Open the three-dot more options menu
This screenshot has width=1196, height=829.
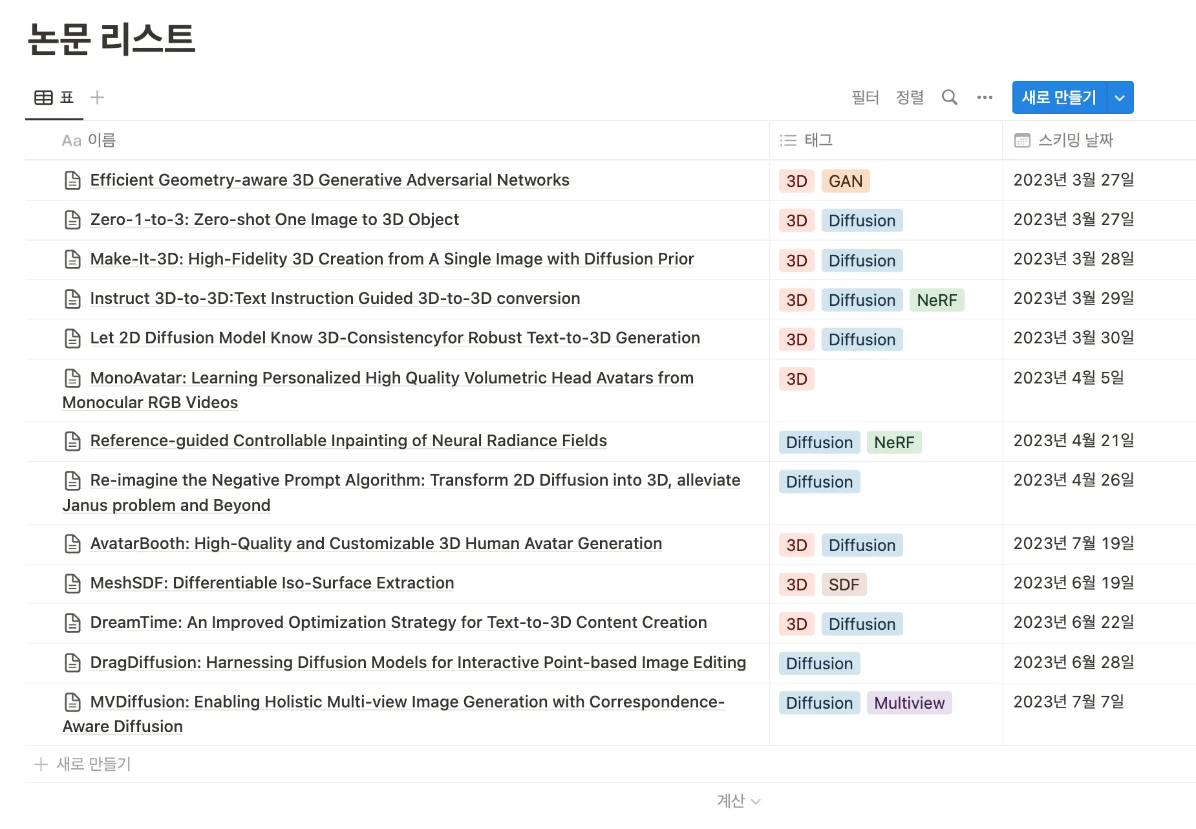point(985,98)
